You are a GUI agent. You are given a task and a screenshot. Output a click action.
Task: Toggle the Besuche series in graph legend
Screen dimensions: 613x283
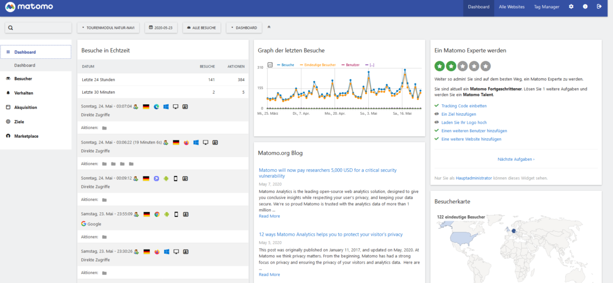(286, 65)
